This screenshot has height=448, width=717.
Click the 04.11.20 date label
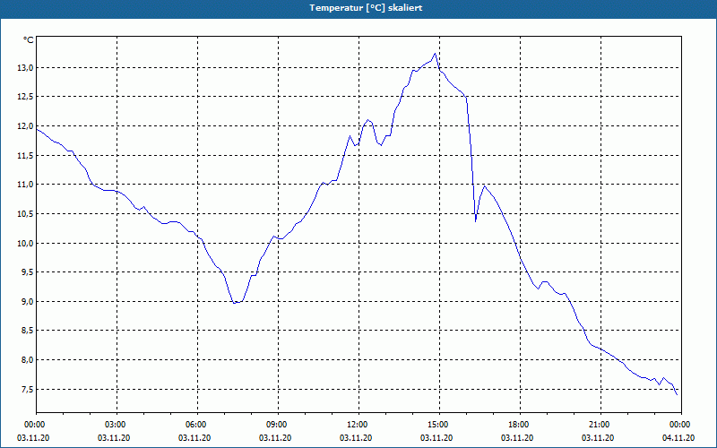[x=678, y=438]
